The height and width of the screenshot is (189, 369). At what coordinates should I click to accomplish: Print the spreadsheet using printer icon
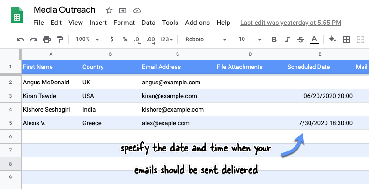tap(47, 39)
